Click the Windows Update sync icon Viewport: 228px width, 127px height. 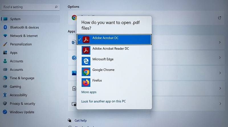click(5, 112)
